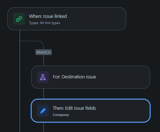This screenshot has height=132, width=160.
Task: Click the main rule line left of the Destination issue card
Action: pyautogui.click(x=20, y=77)
